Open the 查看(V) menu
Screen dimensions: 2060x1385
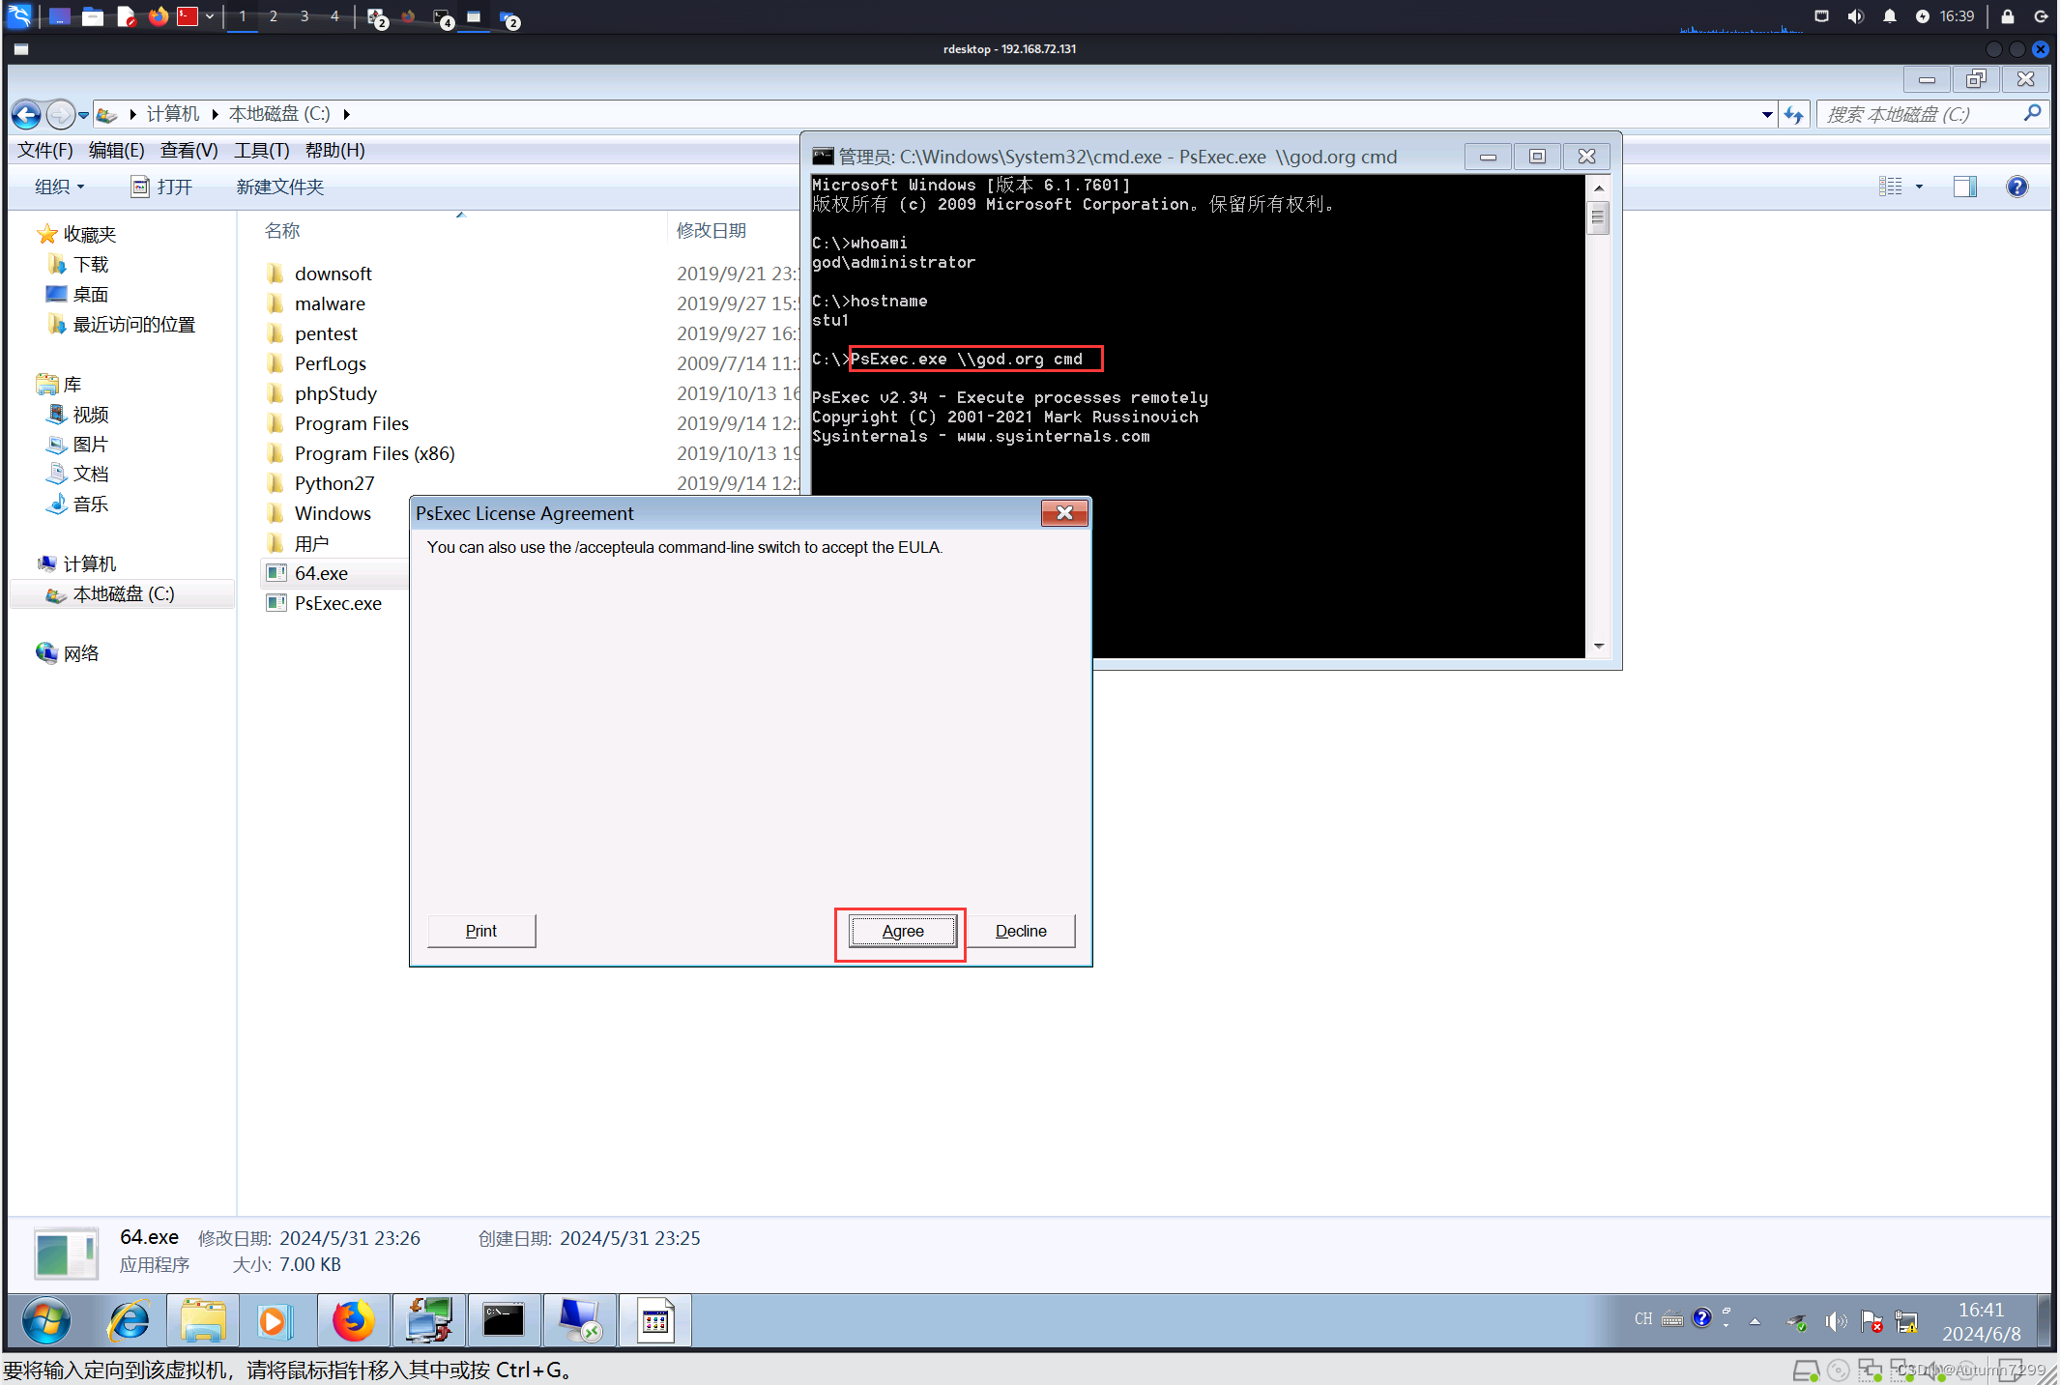click(189, 150)
